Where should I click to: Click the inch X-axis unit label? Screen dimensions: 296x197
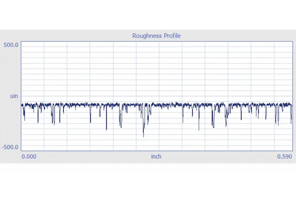pos(156,157)
